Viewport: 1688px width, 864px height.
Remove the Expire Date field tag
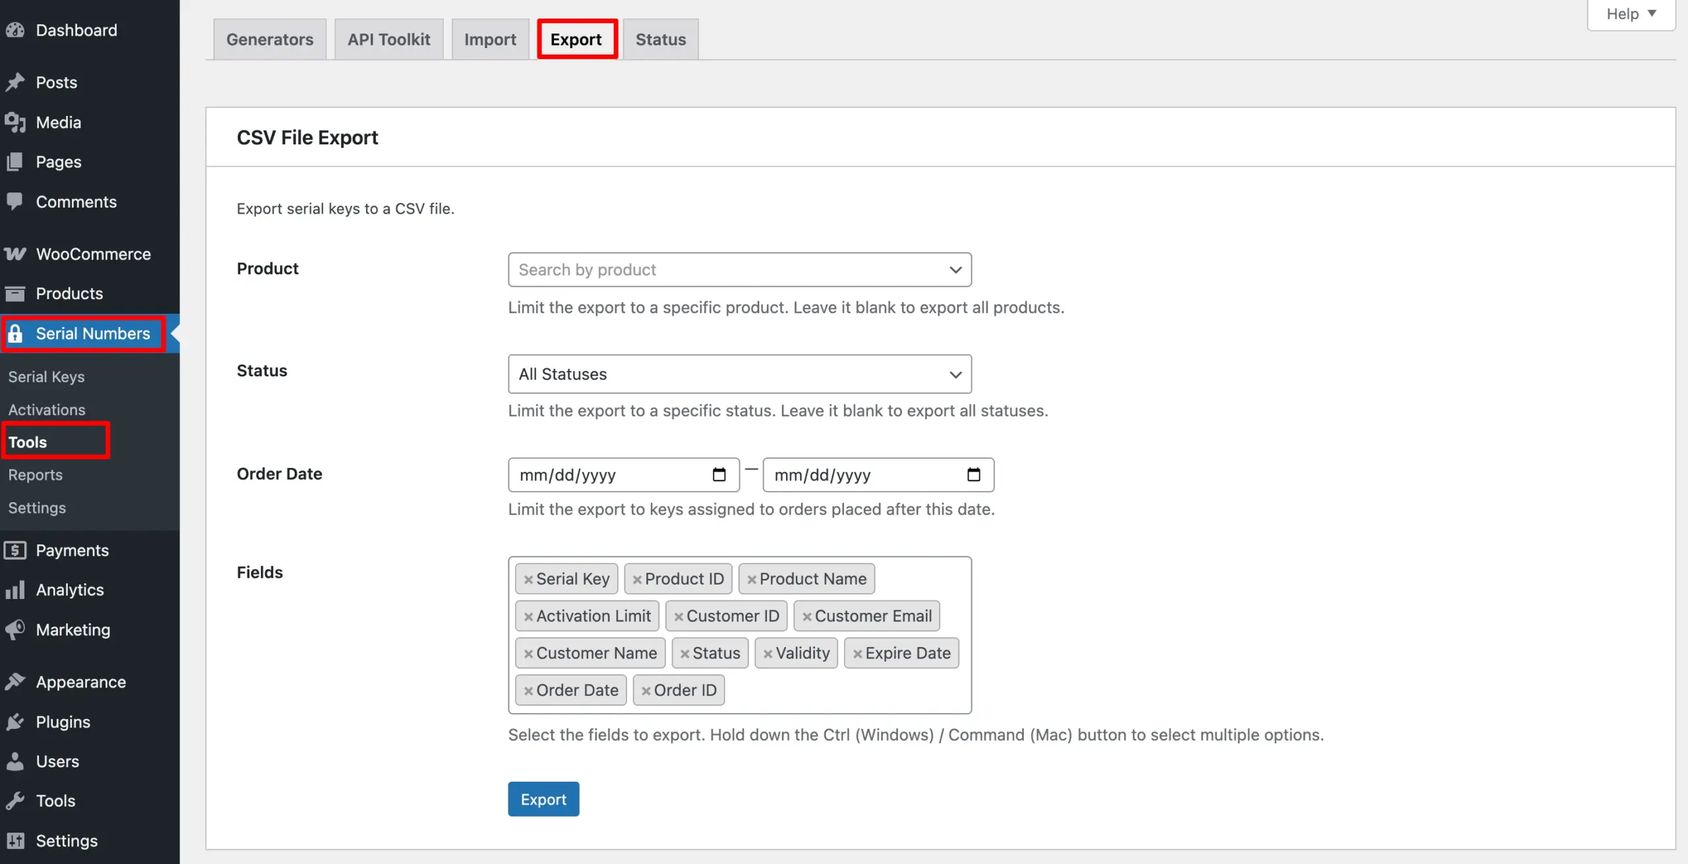tap(857, 654)
